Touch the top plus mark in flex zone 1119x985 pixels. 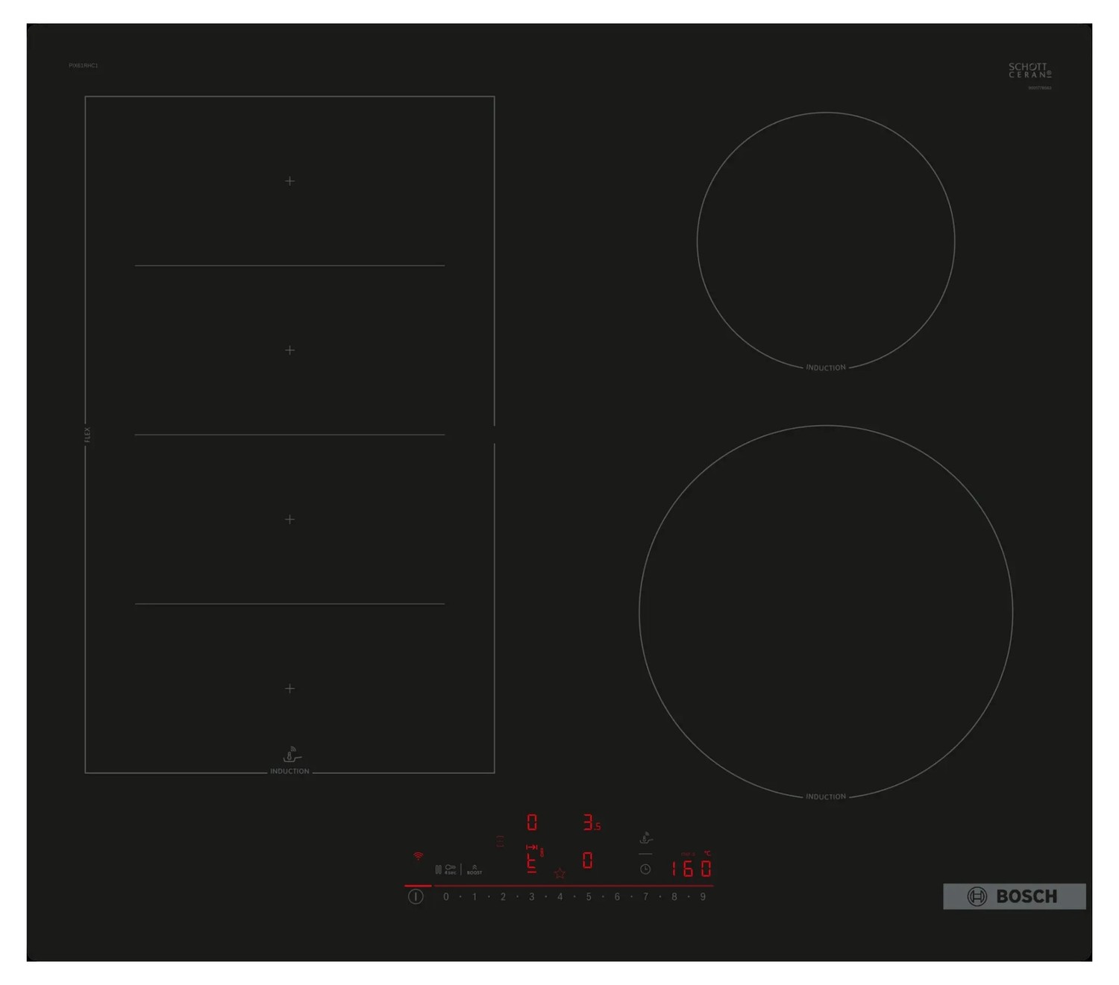pos(290,181)
